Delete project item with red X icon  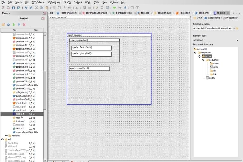[24, 25]
